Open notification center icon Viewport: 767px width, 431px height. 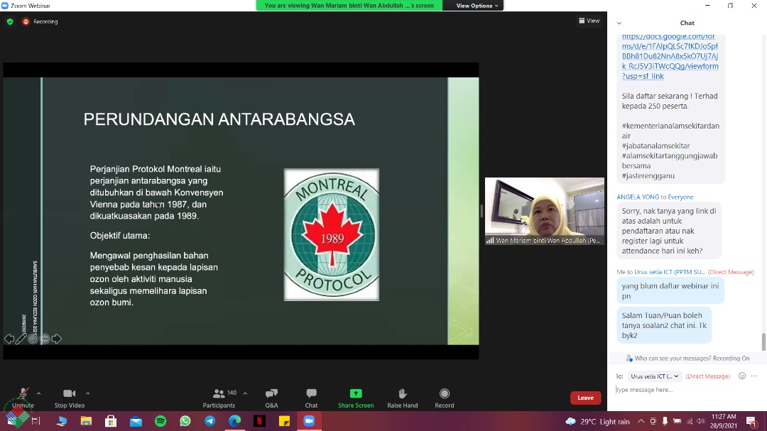[x=752, y=421]
